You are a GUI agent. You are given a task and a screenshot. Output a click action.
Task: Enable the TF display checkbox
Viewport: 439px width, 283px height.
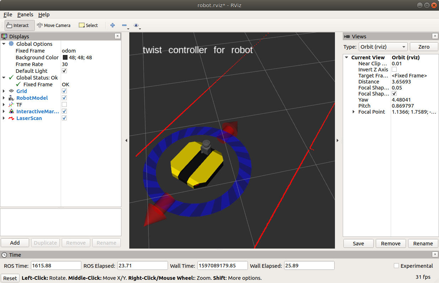[64, 104]
